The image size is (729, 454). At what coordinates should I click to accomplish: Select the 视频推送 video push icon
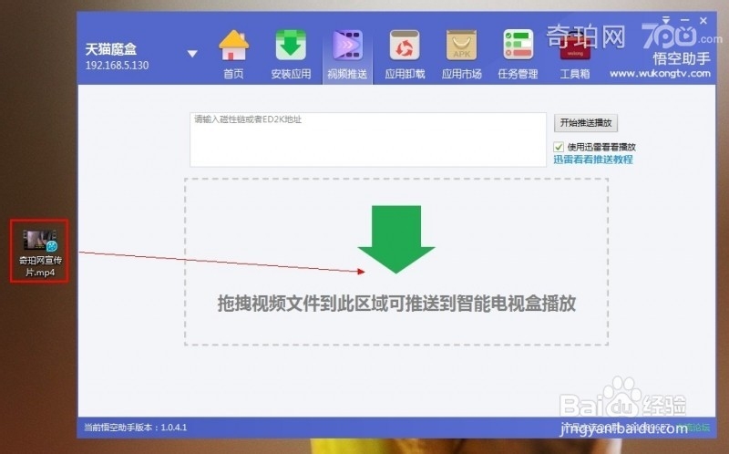347,55
